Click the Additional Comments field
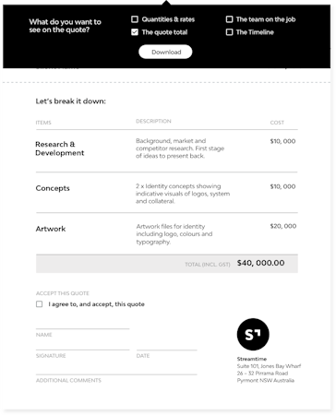The width and height of the screenshot is (336, 415). tap(116, 371)
